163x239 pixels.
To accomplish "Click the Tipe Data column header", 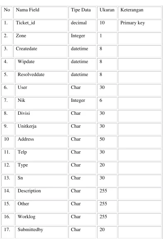I will pos(82,12).
